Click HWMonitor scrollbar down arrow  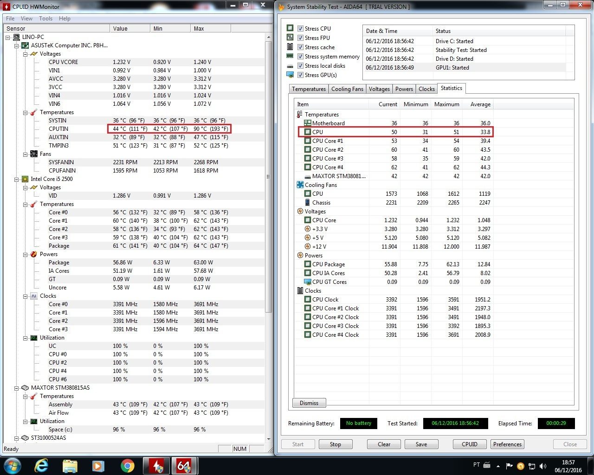pos(268,438)
